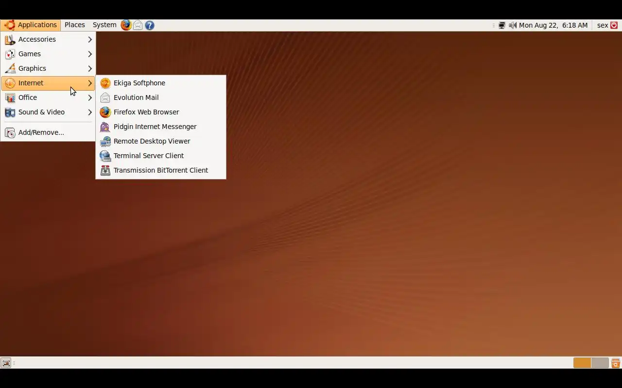Select Add/Remove... menu entry
This screenshot has height=388, width=622.
48,132
